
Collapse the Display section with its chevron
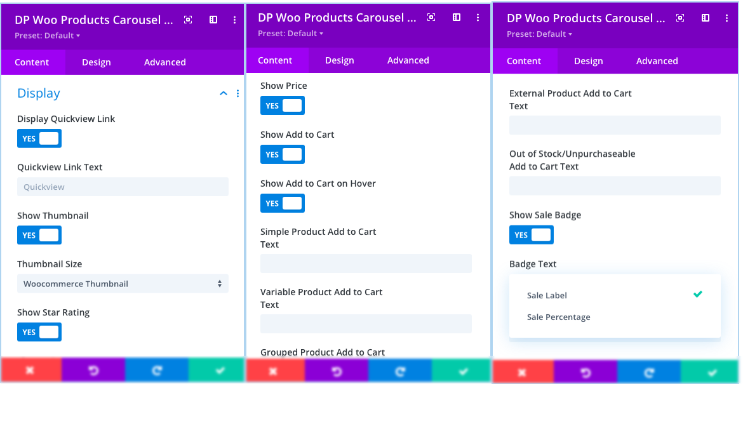pos(223,93)
